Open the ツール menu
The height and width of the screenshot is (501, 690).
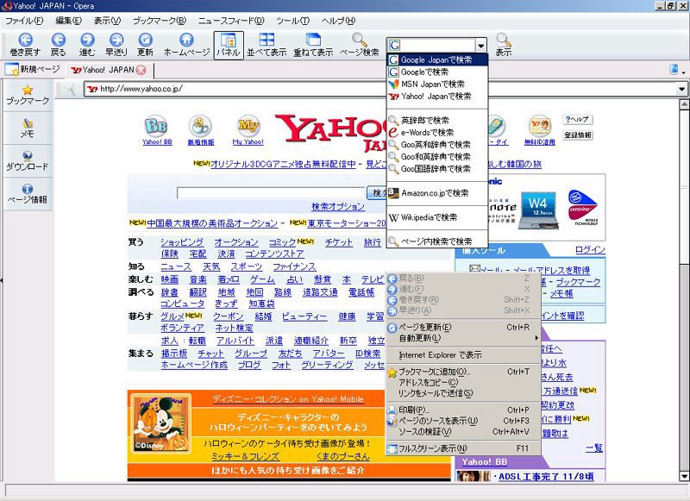pos(292,21)
